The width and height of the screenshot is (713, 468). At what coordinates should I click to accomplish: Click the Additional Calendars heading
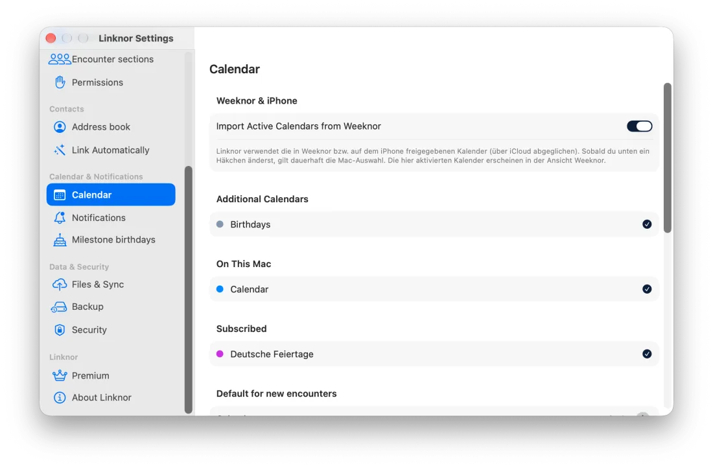(263, 199)
